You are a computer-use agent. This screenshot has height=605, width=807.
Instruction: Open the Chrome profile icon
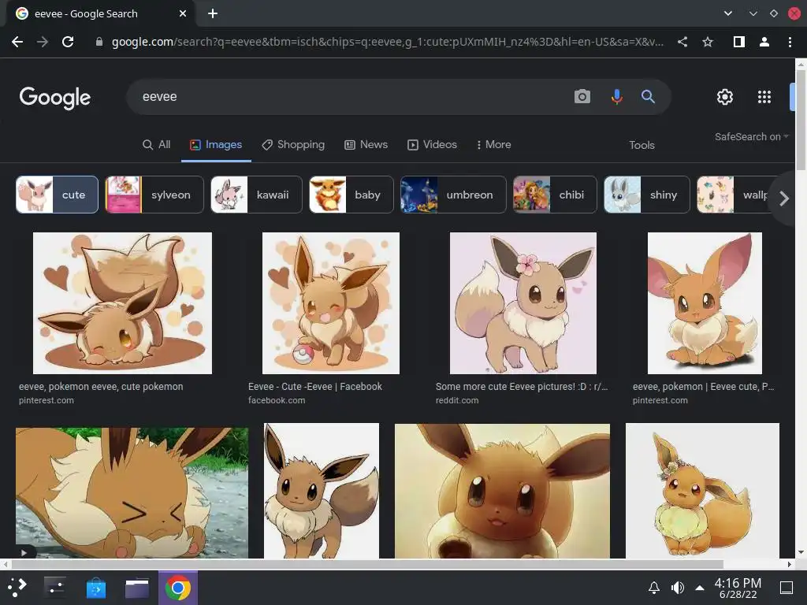point(764,42)
